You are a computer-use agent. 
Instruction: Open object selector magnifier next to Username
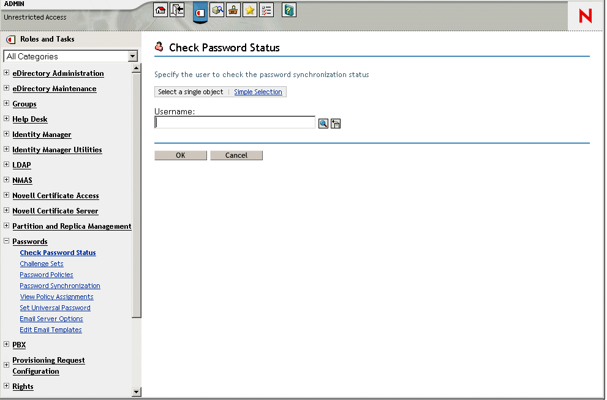pyautogui.click(x=323, y=124)
